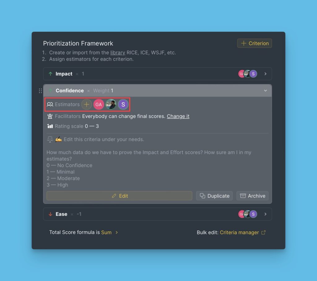Duplicate the Confidence criterion
The height and width of the screenshot is (281, 317).
(214, 196)
